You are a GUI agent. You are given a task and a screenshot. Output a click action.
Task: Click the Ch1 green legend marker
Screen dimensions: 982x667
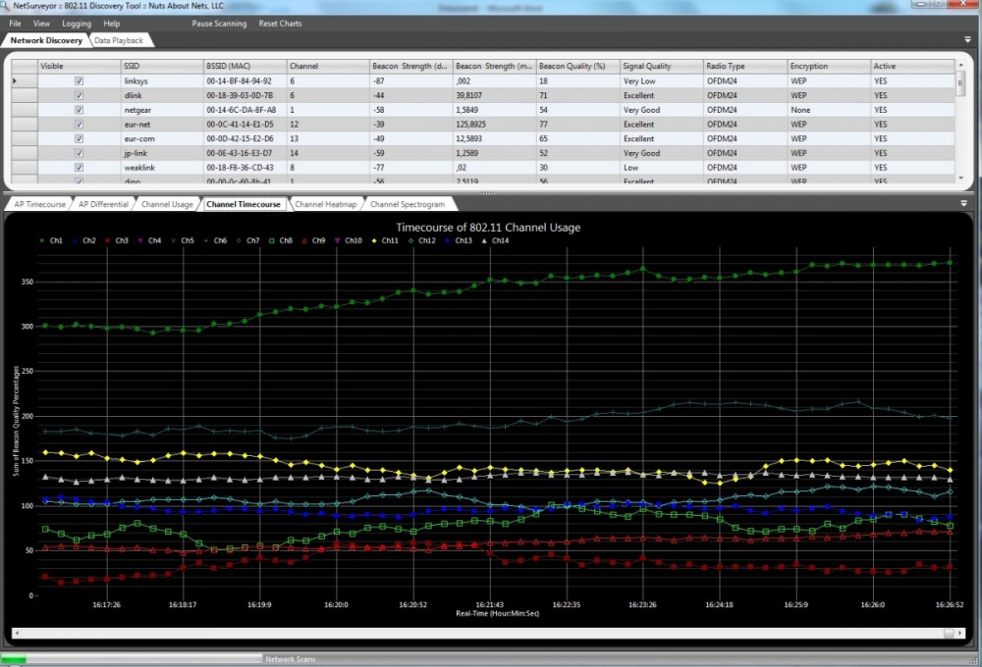[41, 240]
